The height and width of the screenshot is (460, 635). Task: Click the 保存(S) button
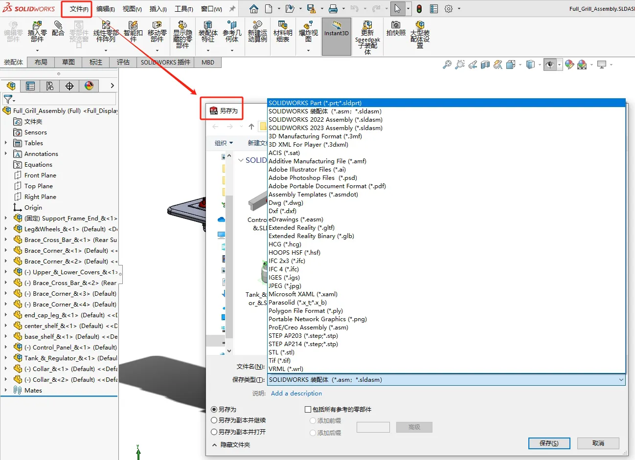coord(549,443)
